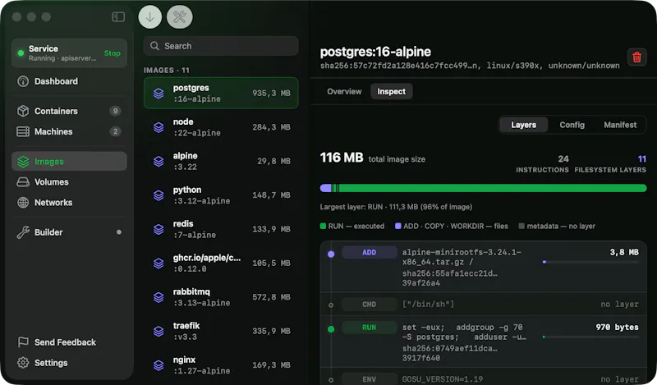Click the Volumes drive icon

click(23, 181)
